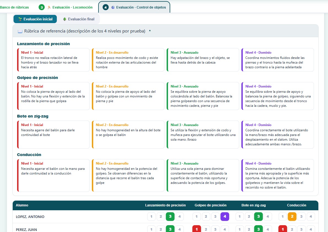Click student name PEREZ, JUAN
328x232 pixels.
point(26,230)
